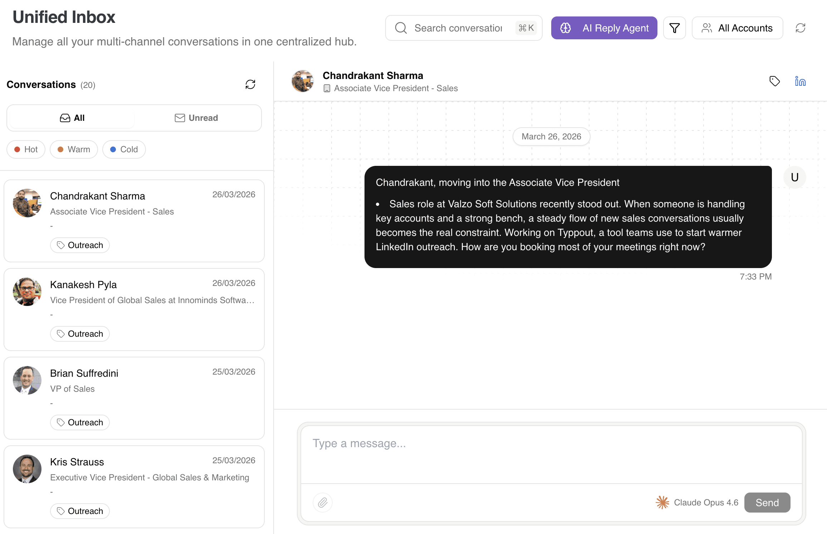Refresh the Conversations list
827x534 pixels.
pos(250,84)
